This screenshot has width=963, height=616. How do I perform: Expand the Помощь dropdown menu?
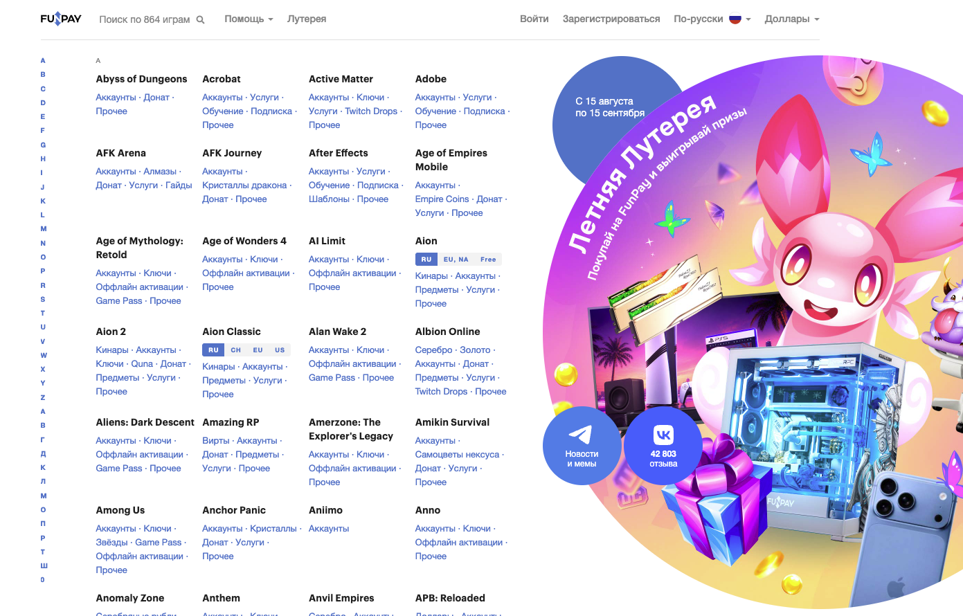pos(249,19)
